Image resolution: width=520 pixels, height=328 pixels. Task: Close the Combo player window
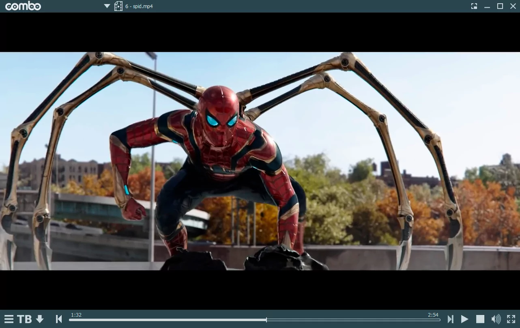(513, 6)
